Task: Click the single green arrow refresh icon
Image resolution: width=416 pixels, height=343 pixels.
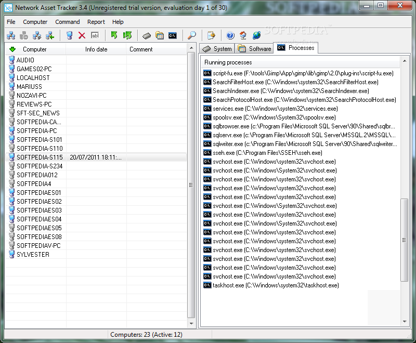Action: (x=114, y=35)
